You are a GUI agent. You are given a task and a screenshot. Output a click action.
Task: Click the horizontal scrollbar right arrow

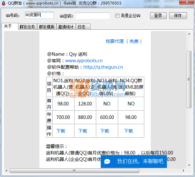point(184,171)
